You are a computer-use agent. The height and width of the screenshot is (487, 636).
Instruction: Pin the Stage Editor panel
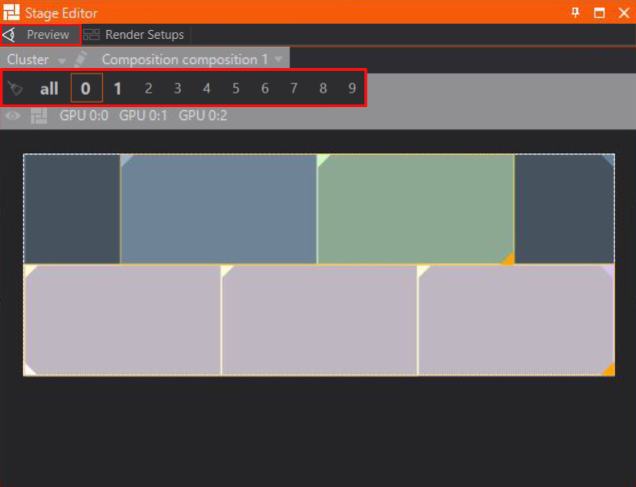pyautogui.click(x=575, y=12)
